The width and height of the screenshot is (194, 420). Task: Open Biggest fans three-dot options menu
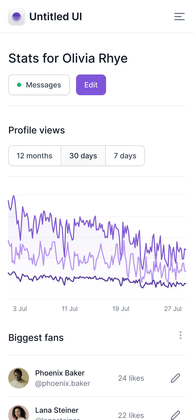(180, 335)
